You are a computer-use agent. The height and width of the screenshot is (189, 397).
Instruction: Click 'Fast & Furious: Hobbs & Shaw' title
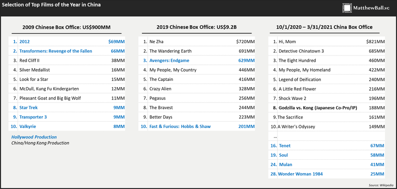(x=180, y=126)
